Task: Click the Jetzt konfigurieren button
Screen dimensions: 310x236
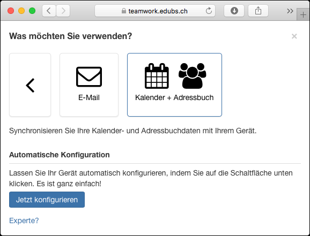Action: 47,200
